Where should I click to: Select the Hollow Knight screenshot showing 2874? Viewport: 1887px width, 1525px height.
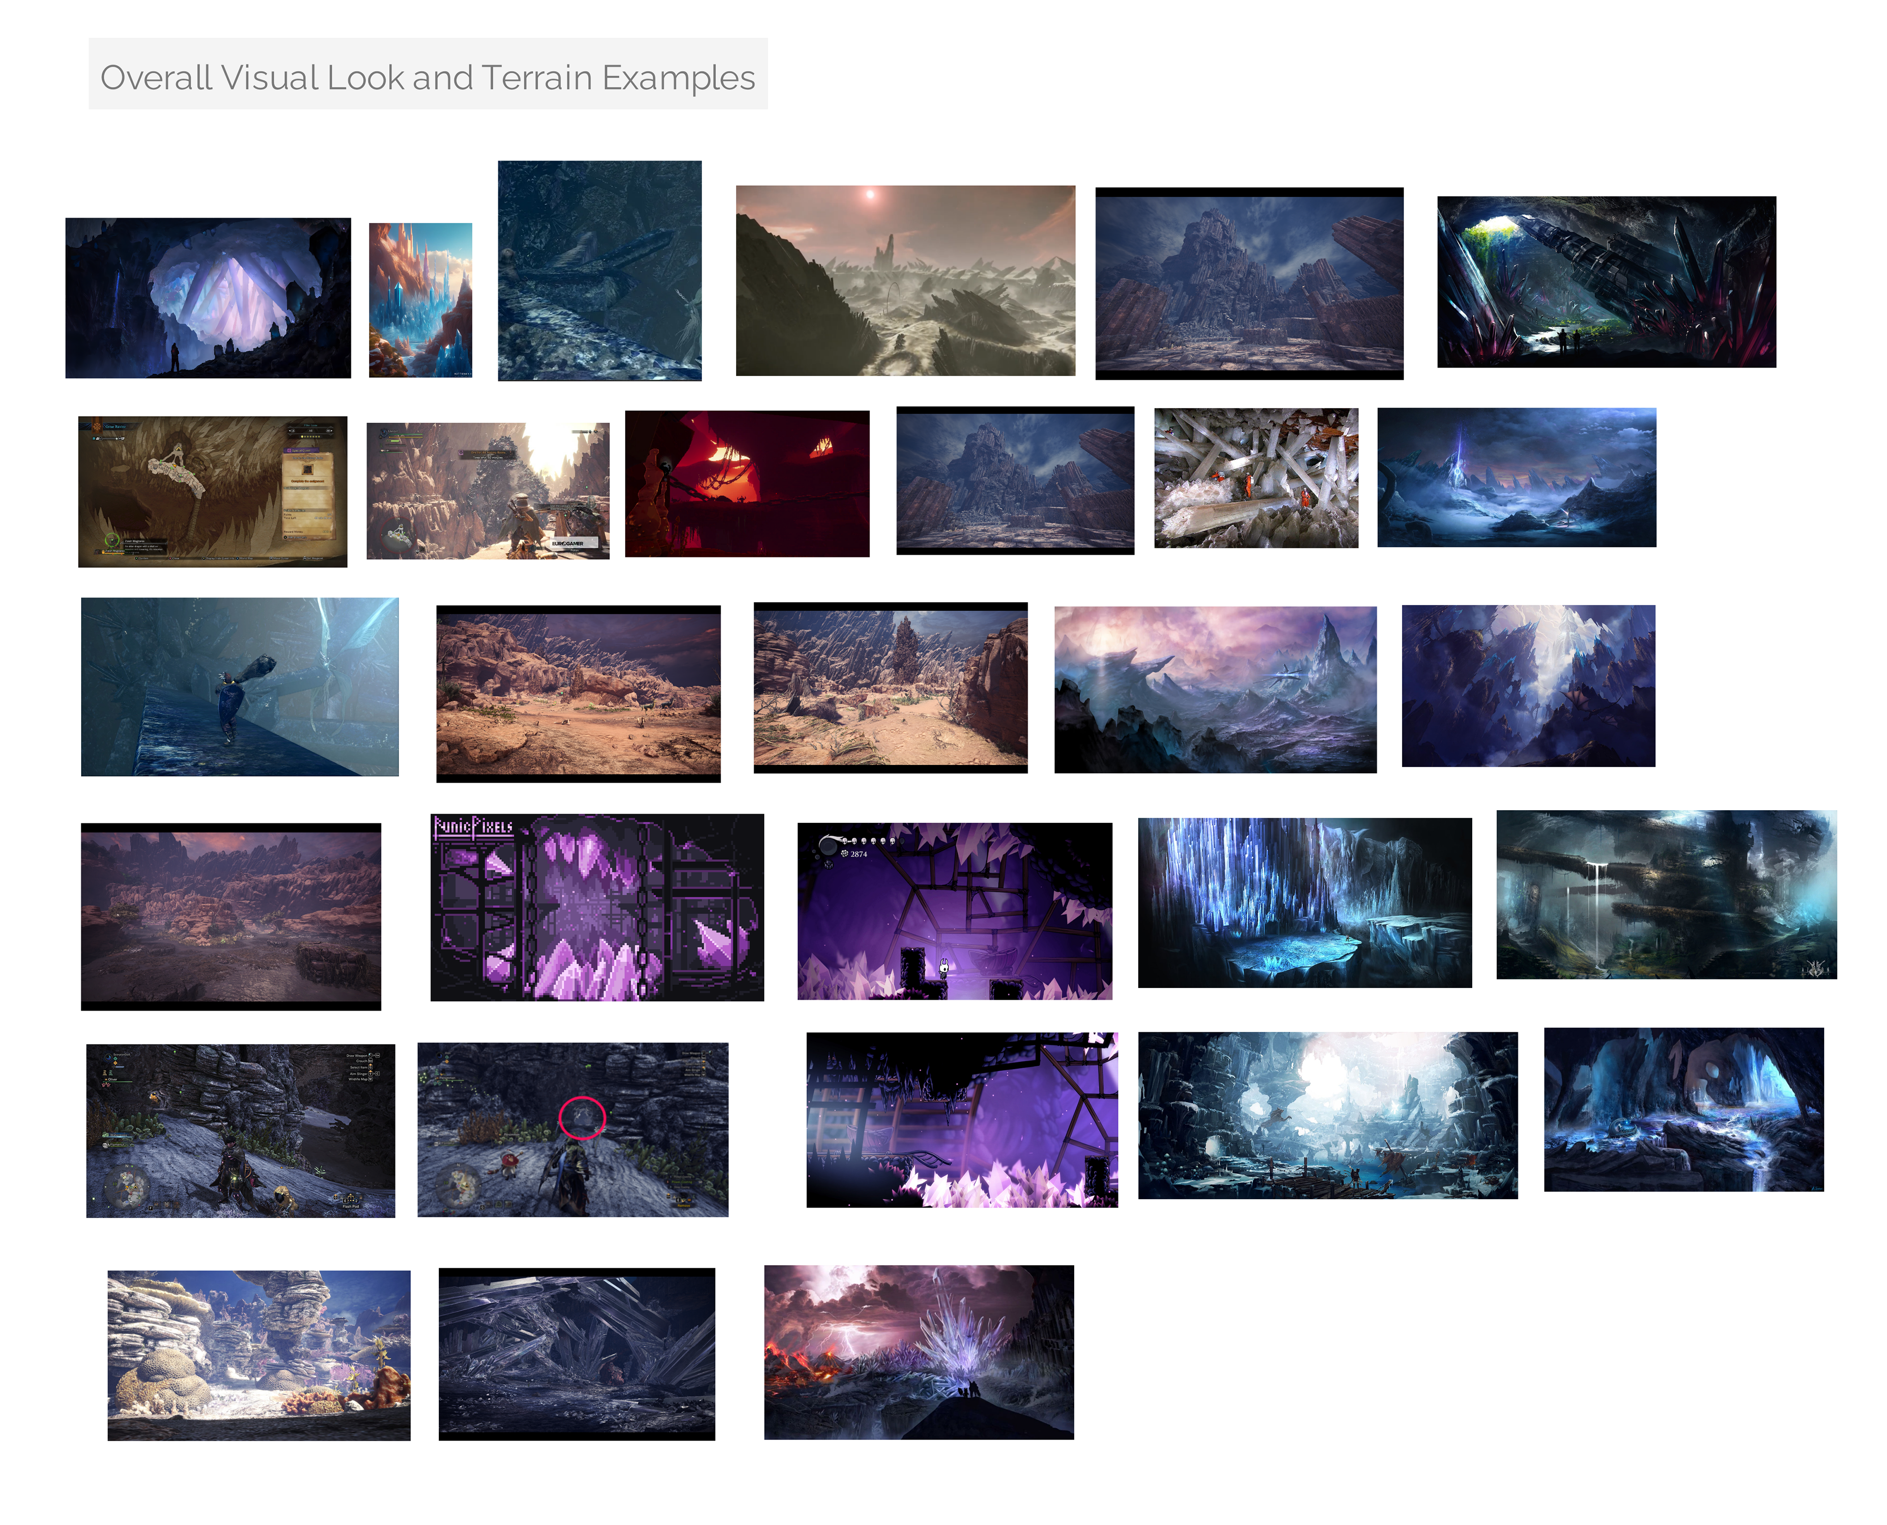[x=954, y=911]
